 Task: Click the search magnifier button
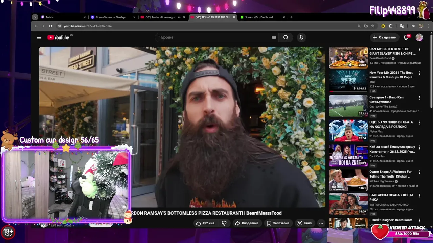pos(286,37)
